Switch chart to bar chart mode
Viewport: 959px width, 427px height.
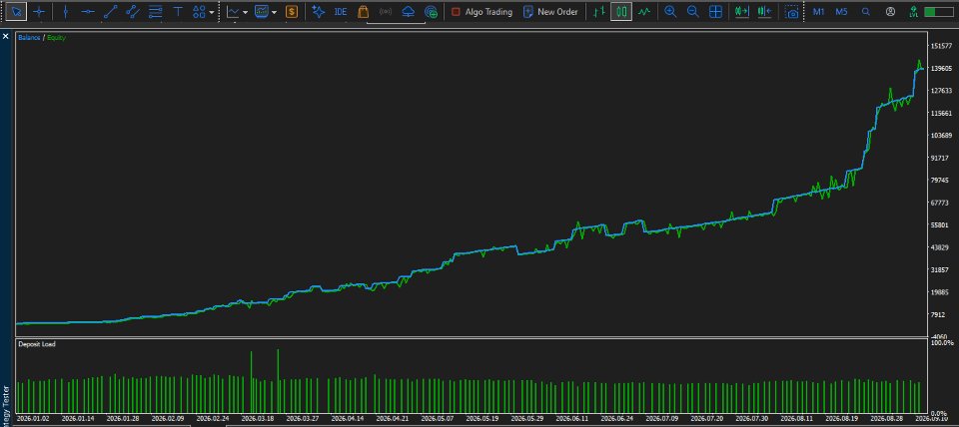tap(600, 12)
